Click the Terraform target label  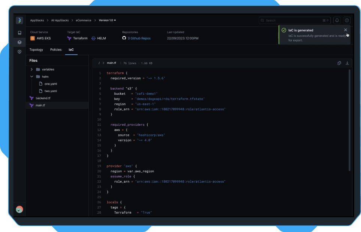click(x=81, y=38)
